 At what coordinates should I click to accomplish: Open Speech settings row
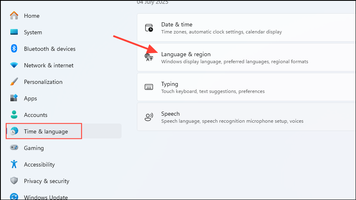pyautogui.click(x=246, y=117)
